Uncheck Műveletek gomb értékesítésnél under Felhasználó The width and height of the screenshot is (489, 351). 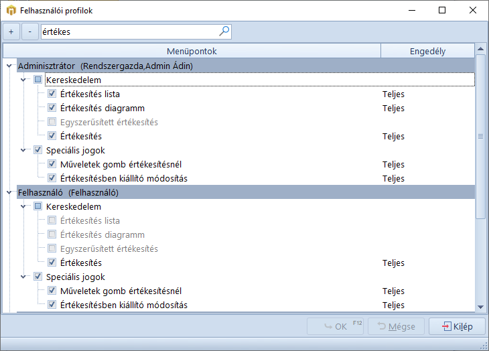[52, 291]
